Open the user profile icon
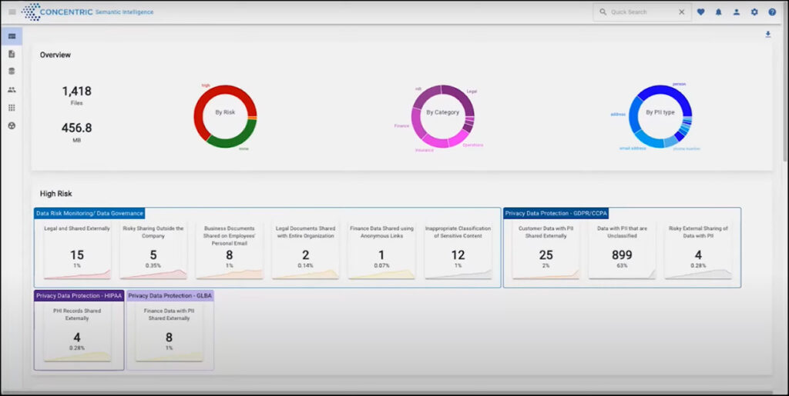The height and width of the screenshot is (396, 789). point(737,12)
